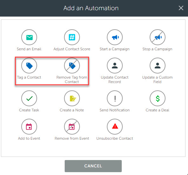This screenshot has height=175, width=188.
Task: Click the 'Create a Deal' label
Action: pos(158,110)
